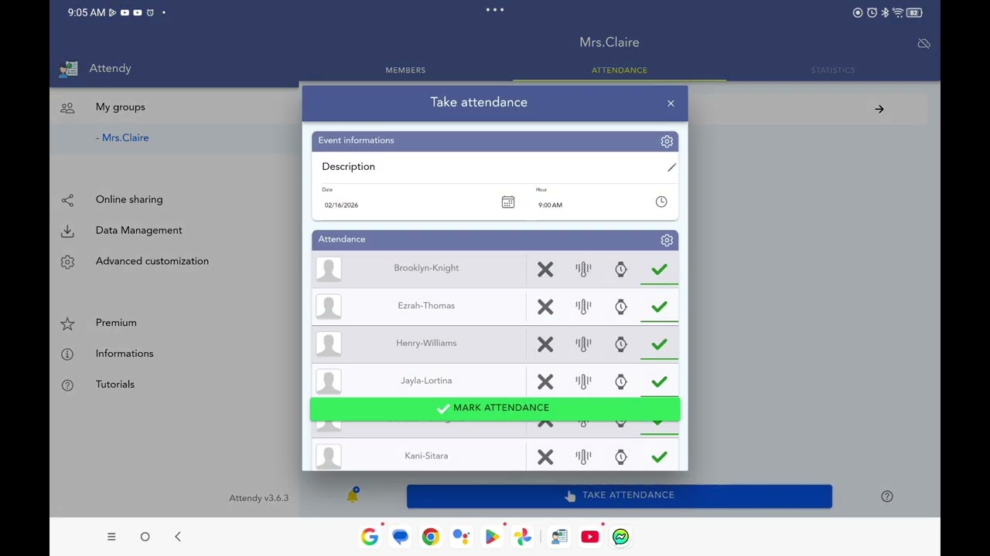Mark Jayla-Lortina absent with X icon

(x=545, y=381)
